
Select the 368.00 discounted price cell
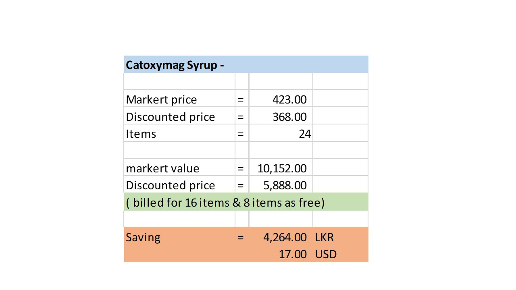(x=281, y=117)
